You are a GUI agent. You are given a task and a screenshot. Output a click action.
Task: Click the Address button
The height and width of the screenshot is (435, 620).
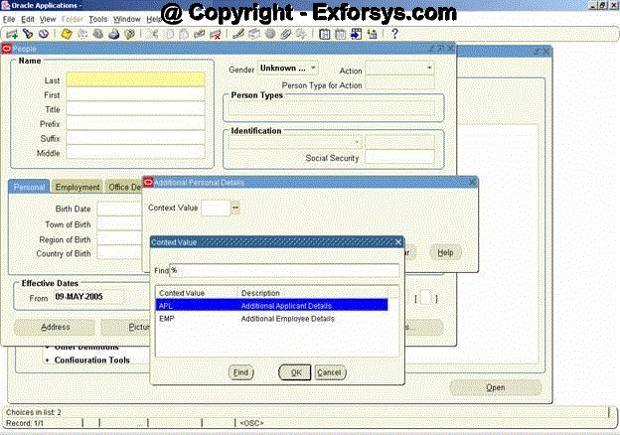coord(54,326)
